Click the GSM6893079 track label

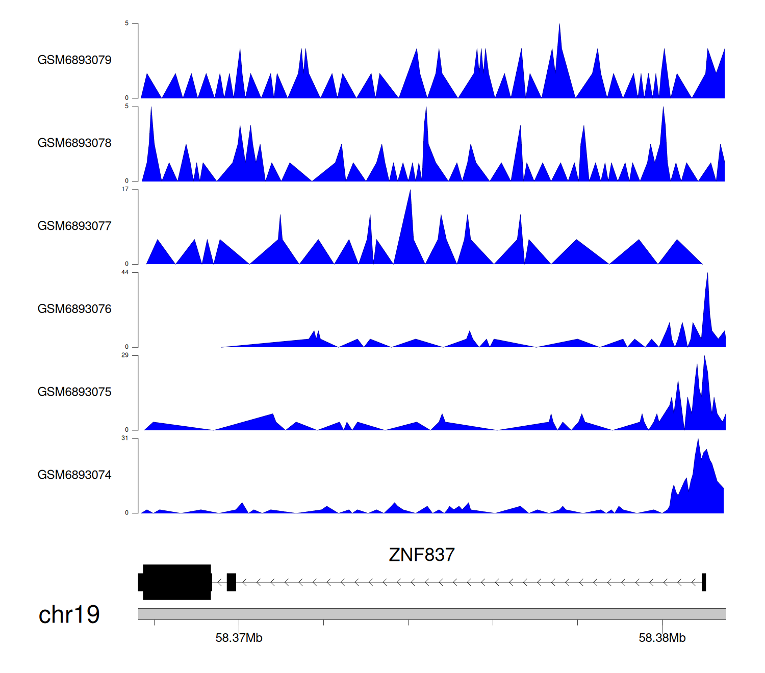74,60
